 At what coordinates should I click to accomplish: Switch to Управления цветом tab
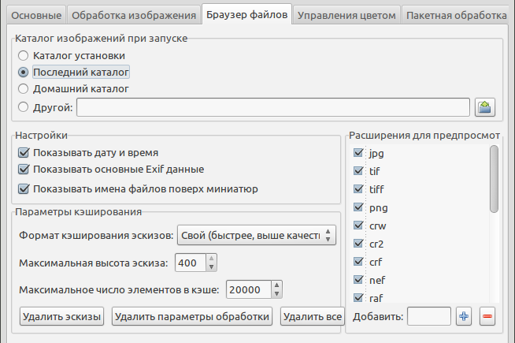(346, 15)
